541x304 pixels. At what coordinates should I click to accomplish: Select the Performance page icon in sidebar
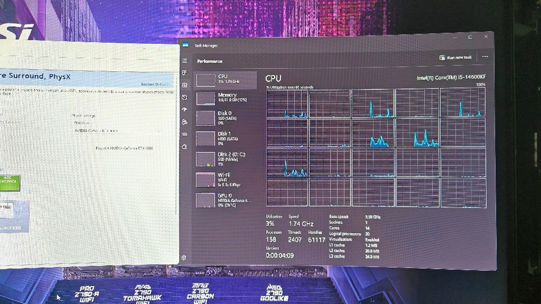tap(184, 85)
